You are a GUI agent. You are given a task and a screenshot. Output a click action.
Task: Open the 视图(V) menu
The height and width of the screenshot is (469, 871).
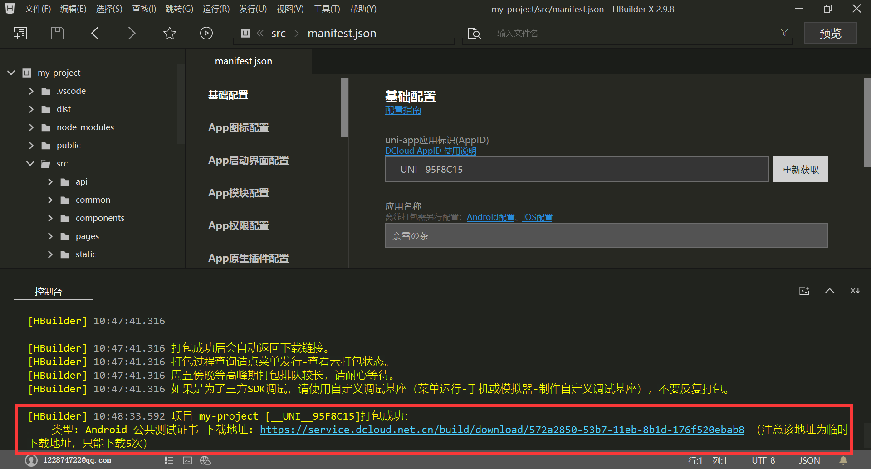(290, 9)
